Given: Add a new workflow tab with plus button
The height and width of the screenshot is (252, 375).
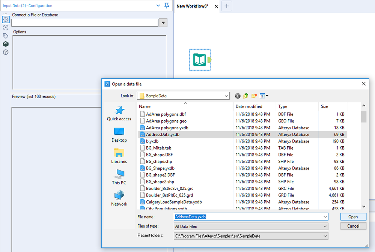Looking at the screenshot, I should (x=227, y=6).
